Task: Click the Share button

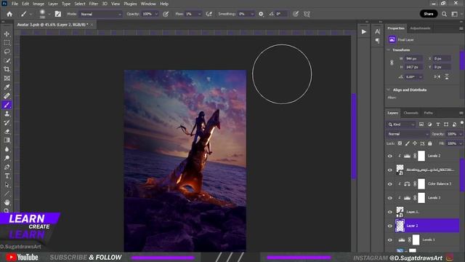Action: (429, 14)
